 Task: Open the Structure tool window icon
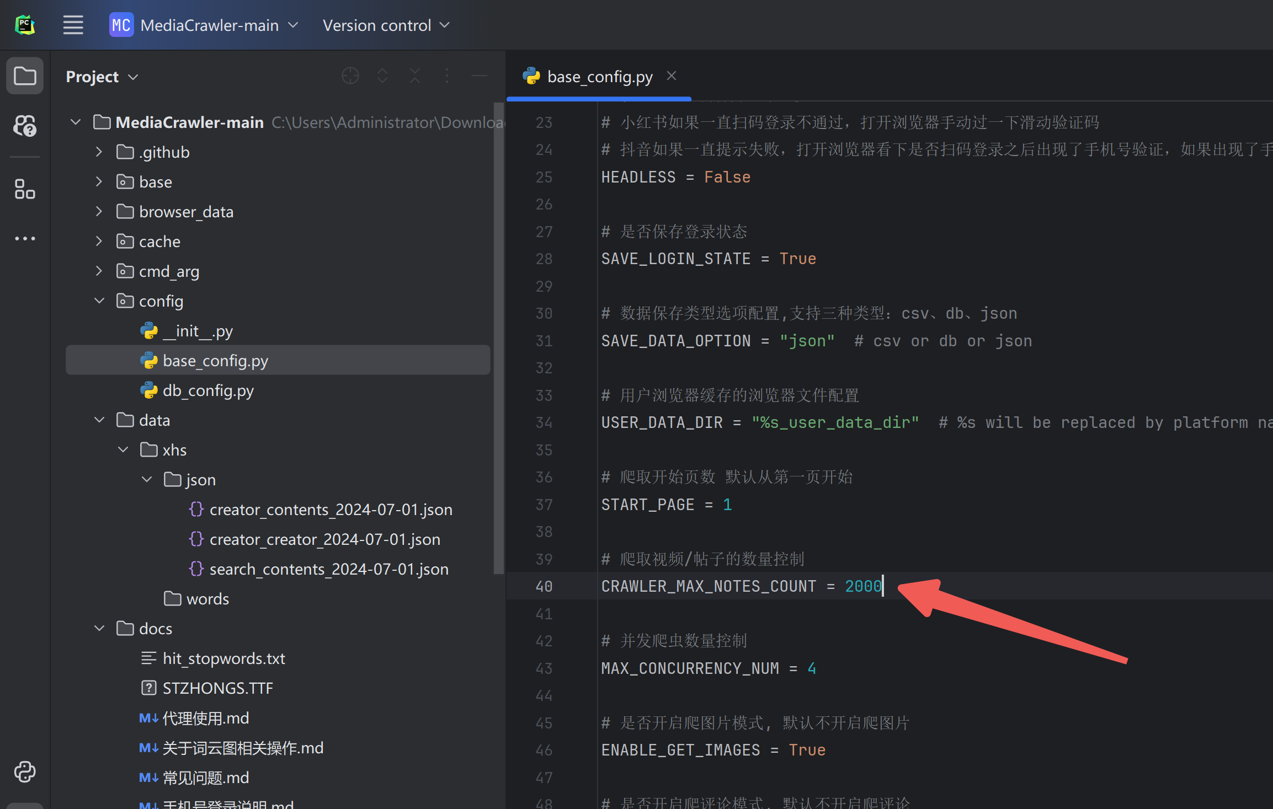click(25, 189)
